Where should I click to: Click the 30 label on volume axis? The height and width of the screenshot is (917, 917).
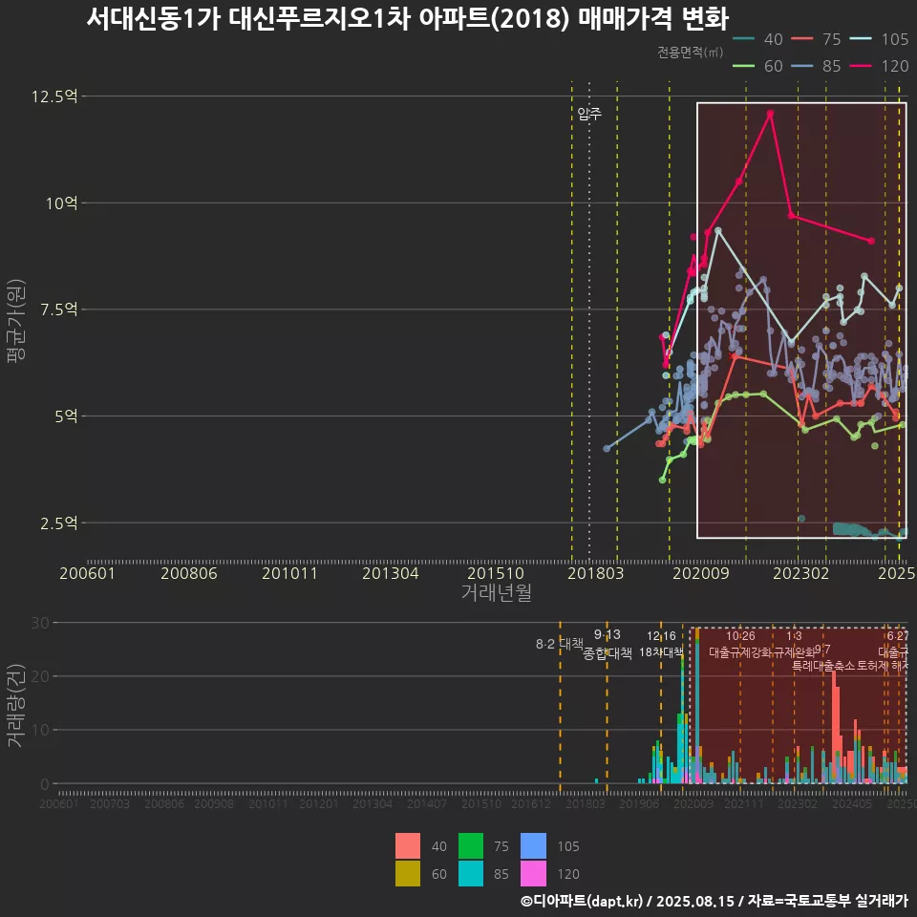pos(40,622)
